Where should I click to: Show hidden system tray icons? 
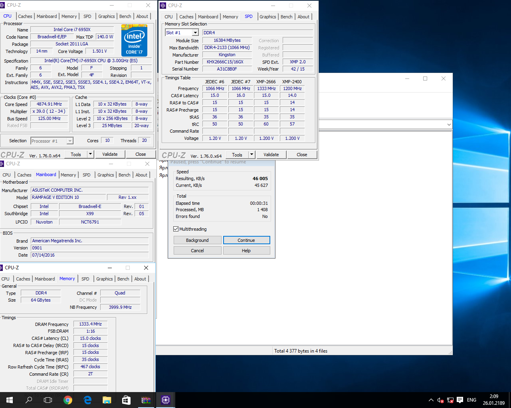click(431, 400)
